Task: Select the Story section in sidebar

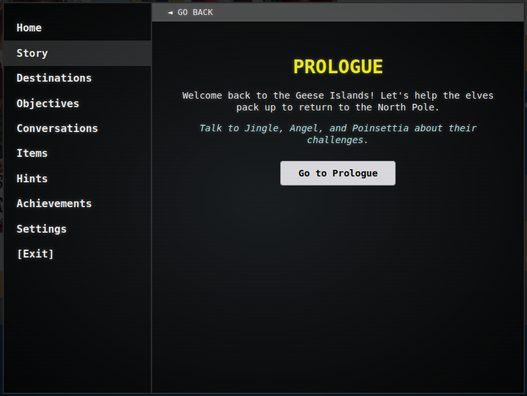Action: (x=32, y=54)
